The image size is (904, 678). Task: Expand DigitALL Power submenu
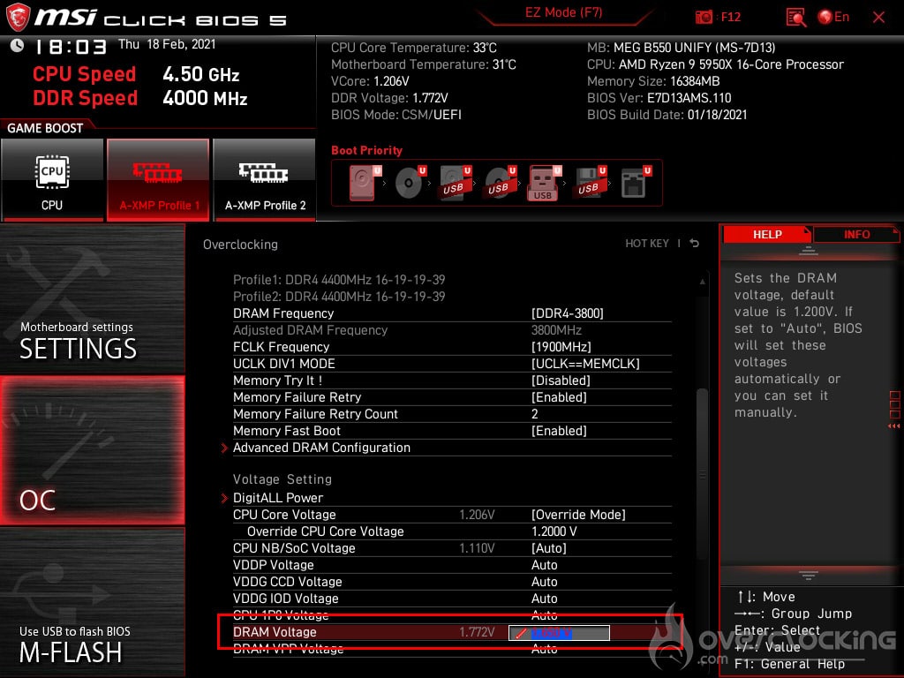coord(447,498)
